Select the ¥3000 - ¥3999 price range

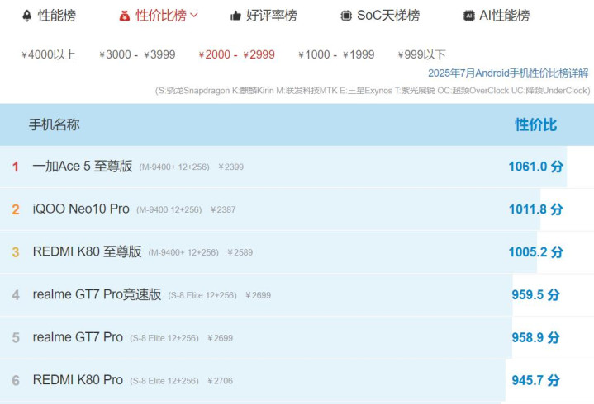click(x=137, y=54)
